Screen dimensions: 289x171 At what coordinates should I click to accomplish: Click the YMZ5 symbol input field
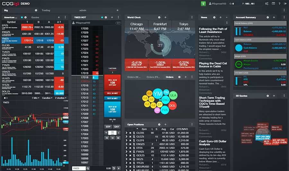79,168
